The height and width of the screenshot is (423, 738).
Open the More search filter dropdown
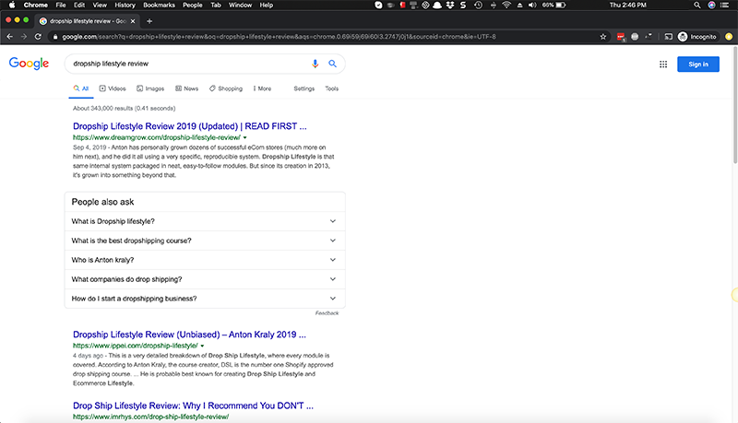click(x=262, y=88)
